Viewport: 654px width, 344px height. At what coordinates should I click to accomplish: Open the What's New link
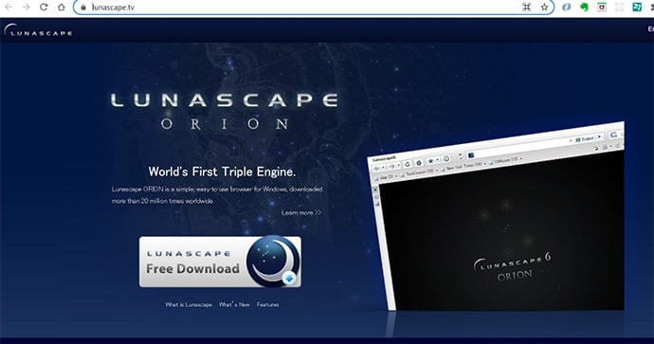pyautogui.click(x=234, y=305)
